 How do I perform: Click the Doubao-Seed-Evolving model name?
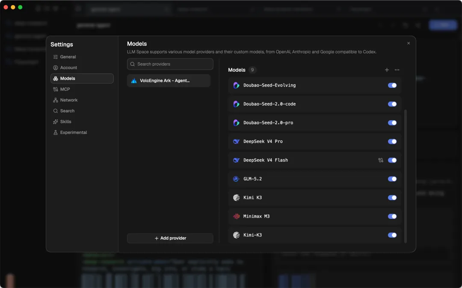coord(269,85)
